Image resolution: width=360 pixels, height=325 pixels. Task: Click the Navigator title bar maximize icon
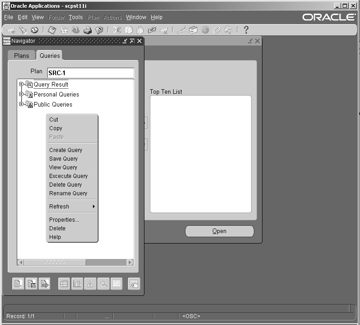[132, 41]
